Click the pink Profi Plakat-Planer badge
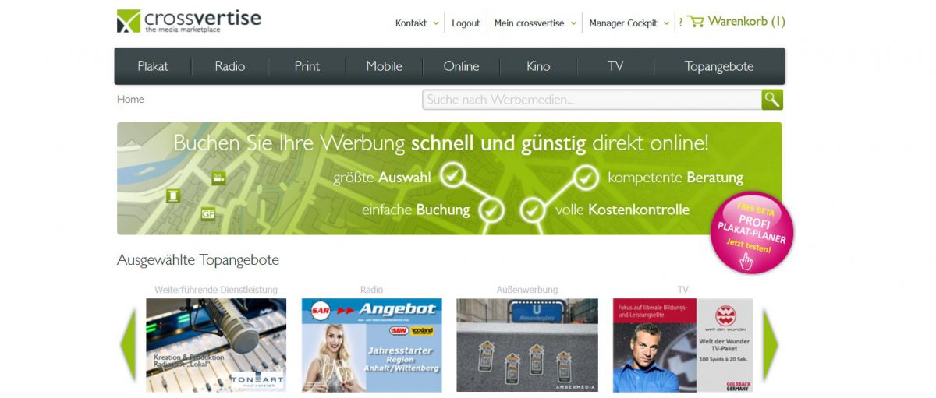936x398 pixels. pos(752,232)
